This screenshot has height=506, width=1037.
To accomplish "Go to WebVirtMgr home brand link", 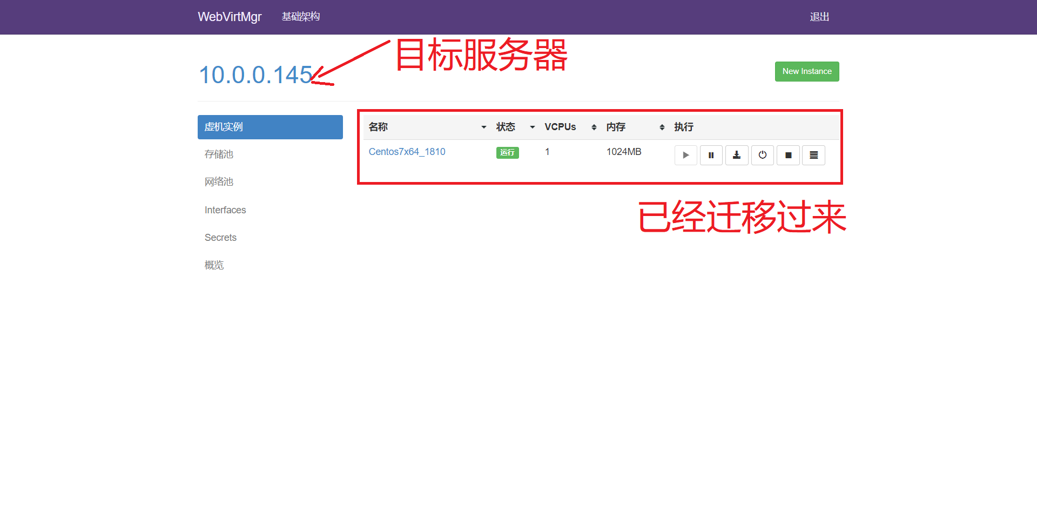I will [x=230, y=17].
